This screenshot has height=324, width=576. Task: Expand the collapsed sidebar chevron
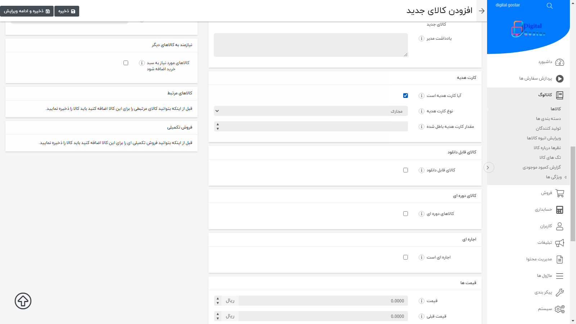coord(489,167)
